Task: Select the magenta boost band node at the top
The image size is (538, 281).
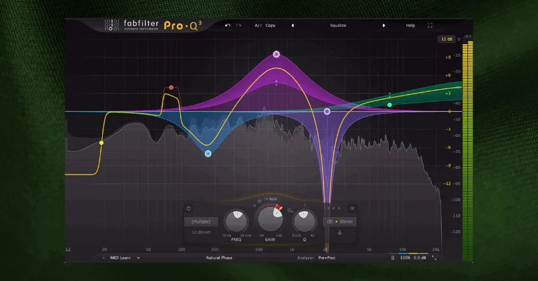Action: (x=276, y=54)
